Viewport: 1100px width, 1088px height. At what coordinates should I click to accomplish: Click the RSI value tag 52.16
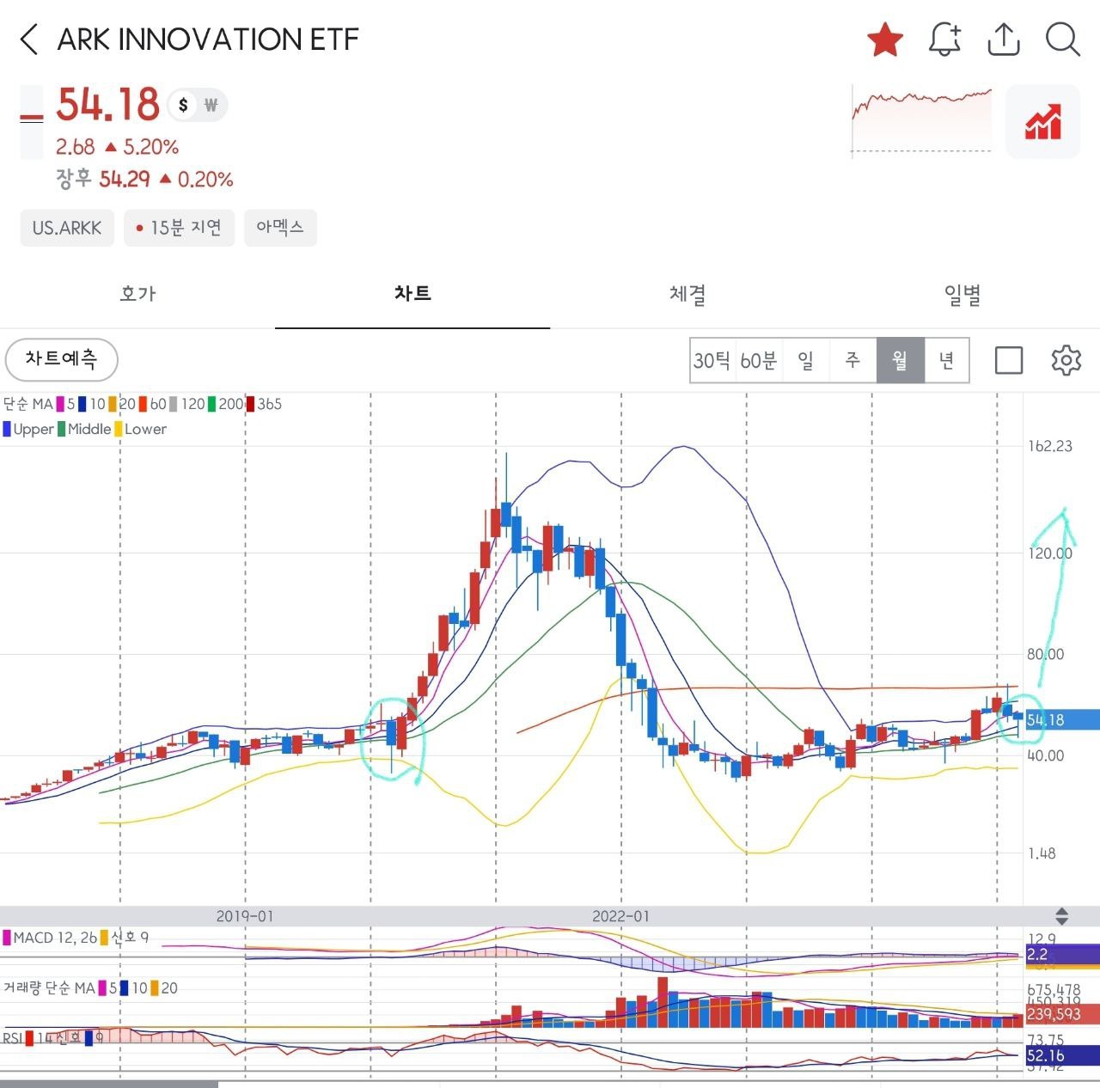tap(1061, 1055)
